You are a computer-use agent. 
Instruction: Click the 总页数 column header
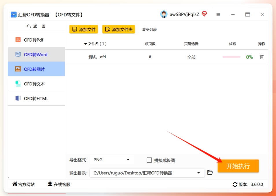150,44
